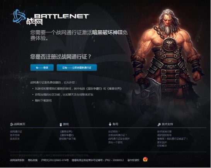211x168 pixels.
Task: Open 战网通行证安全保护 link
Action: click(x=119, y=139)
